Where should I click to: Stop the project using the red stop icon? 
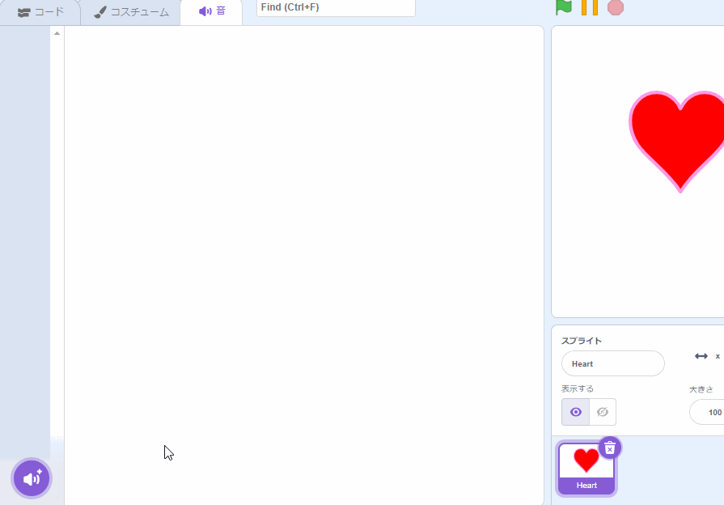coord(616,7)
